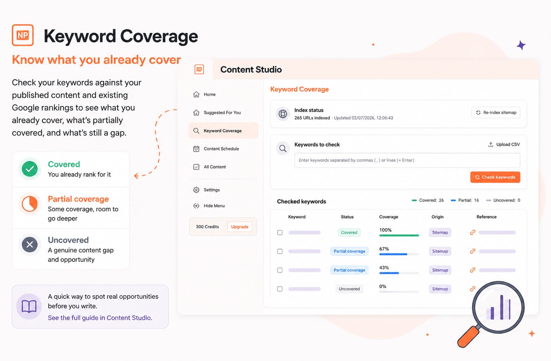Click the Content Schedule calendar icon

point(196,149)
